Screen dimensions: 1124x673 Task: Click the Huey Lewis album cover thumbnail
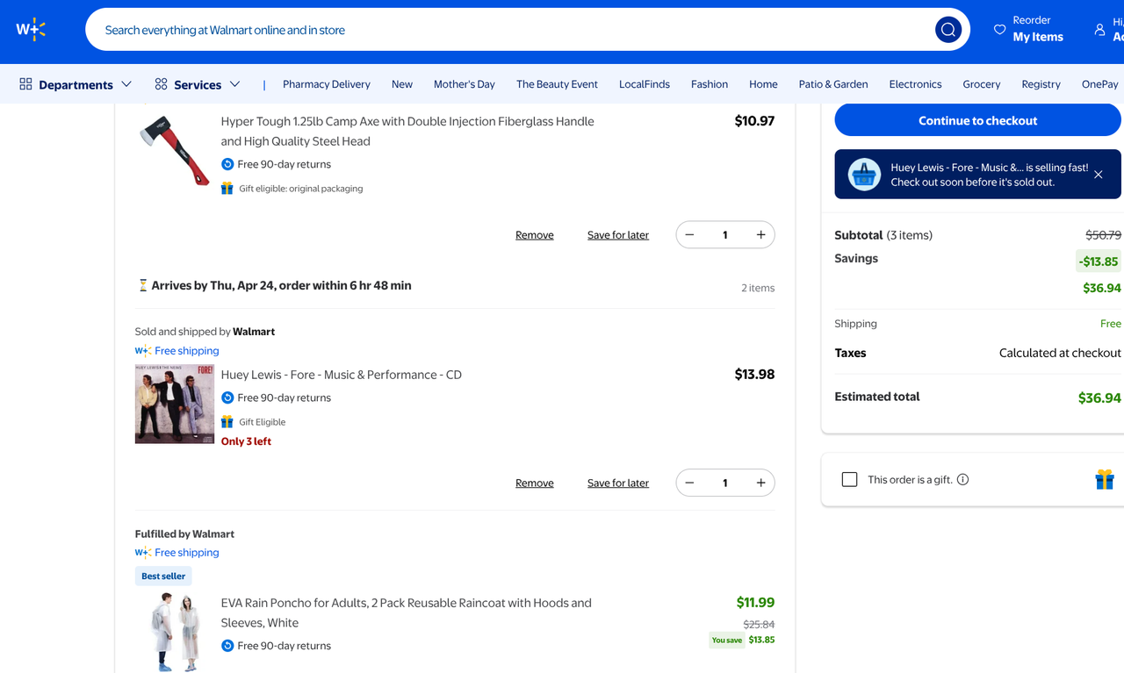(x=175, y=404)
